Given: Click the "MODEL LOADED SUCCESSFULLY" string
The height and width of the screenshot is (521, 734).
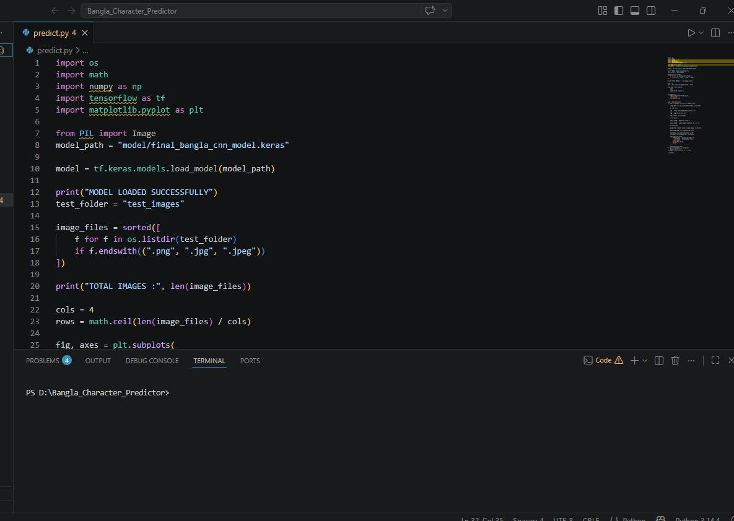Looking at the screenshot, I should (149, 192).
